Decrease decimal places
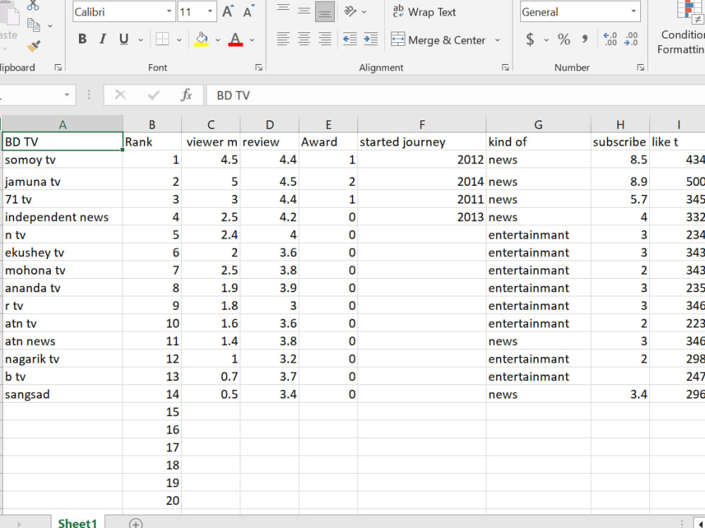705x528 pixels. [x=631, y=39]
